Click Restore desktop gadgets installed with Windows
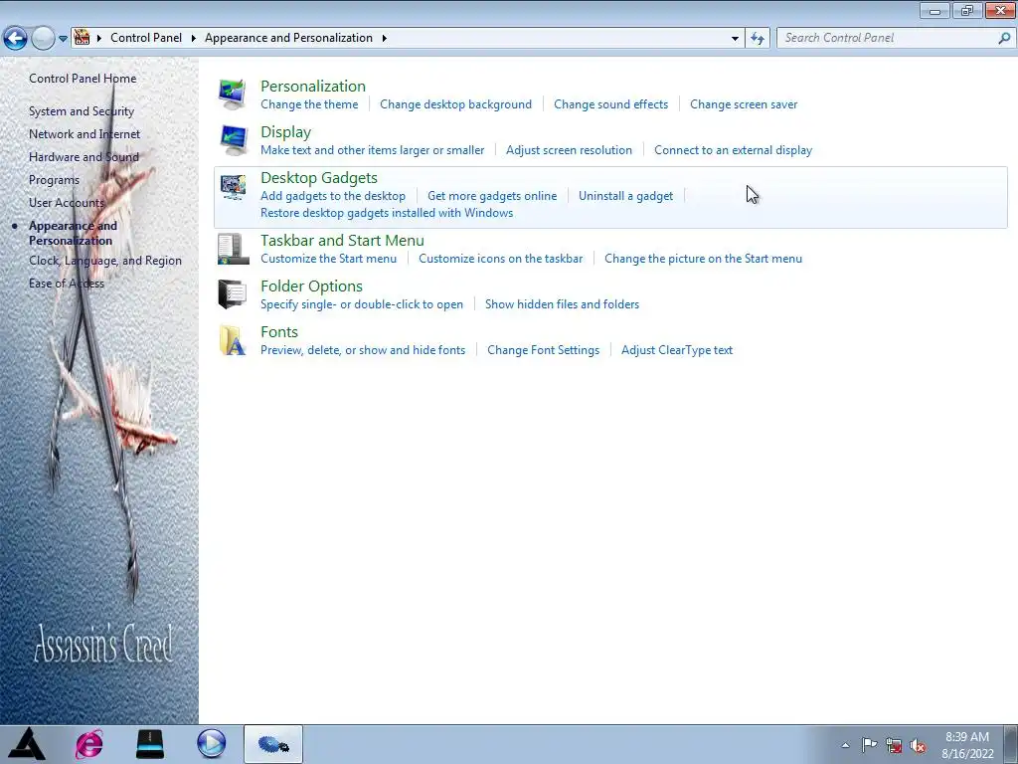Image resolution: width=1018 pixels, height=764 pixels. 387,213
